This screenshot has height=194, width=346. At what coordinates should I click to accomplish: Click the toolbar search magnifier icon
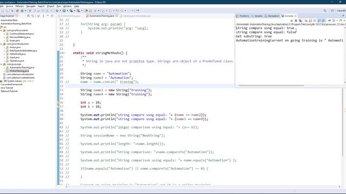(325, 11)
